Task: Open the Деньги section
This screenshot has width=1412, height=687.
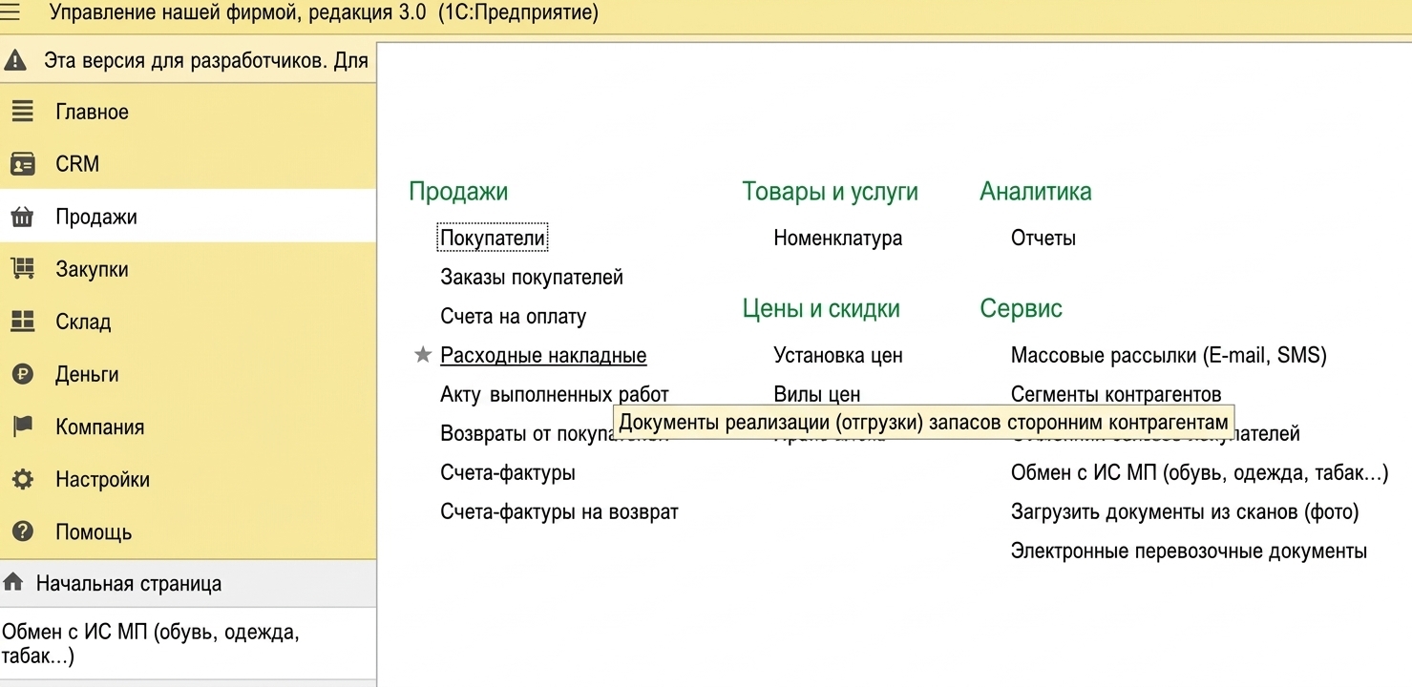Action: (x=188, y=374)
